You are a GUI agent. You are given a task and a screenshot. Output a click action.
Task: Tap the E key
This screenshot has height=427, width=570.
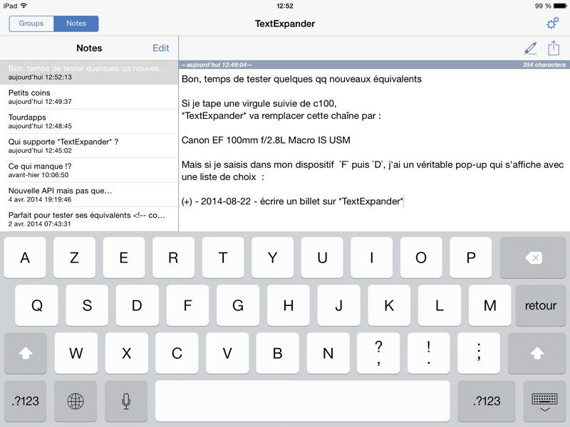[x=124, y=258]
